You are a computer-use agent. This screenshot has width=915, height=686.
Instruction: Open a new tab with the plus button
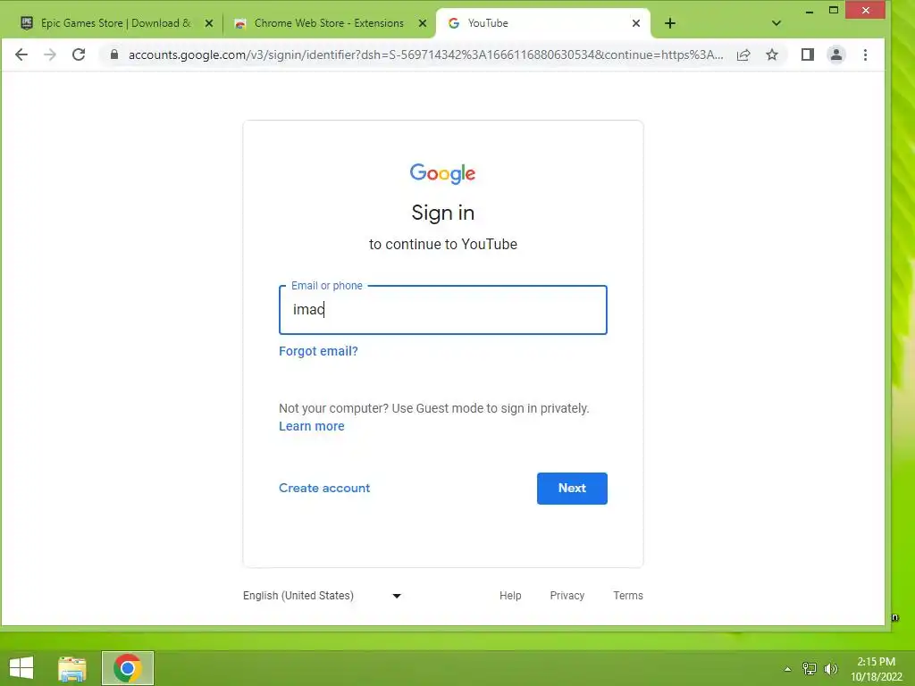(x=670, y=23)
